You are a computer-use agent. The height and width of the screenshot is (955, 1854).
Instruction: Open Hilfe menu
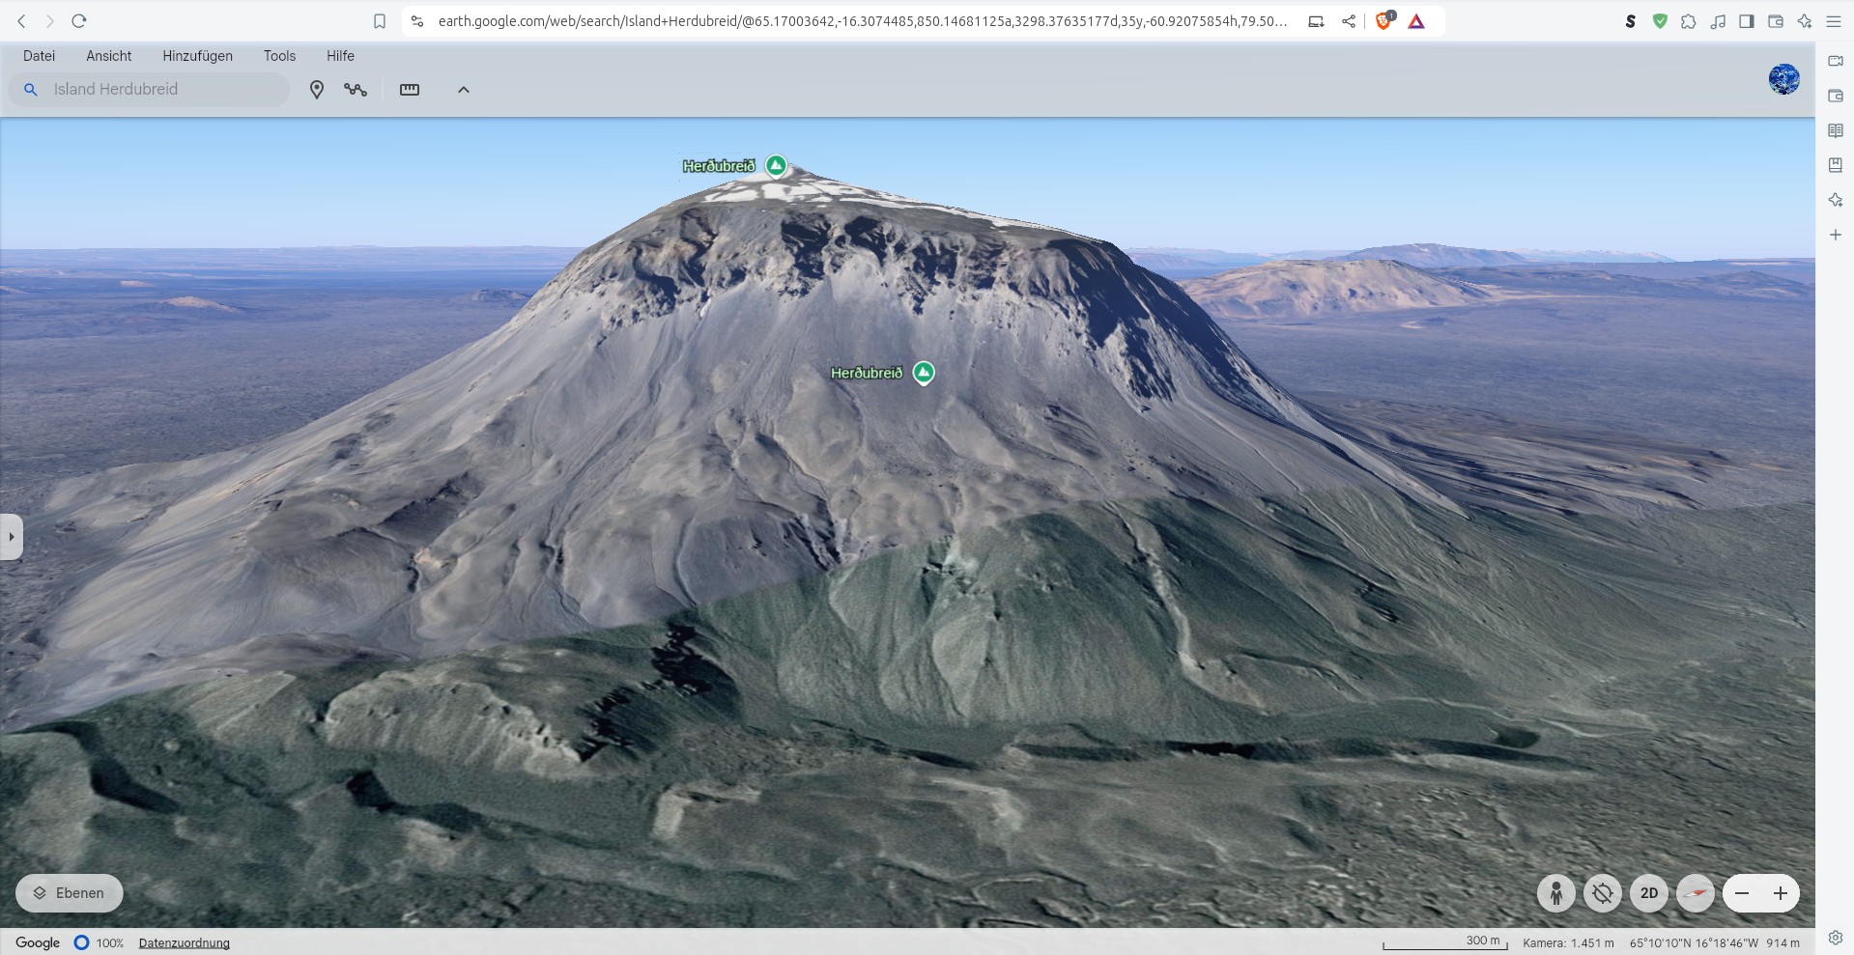pyautogui.click(x=340, y=56)
